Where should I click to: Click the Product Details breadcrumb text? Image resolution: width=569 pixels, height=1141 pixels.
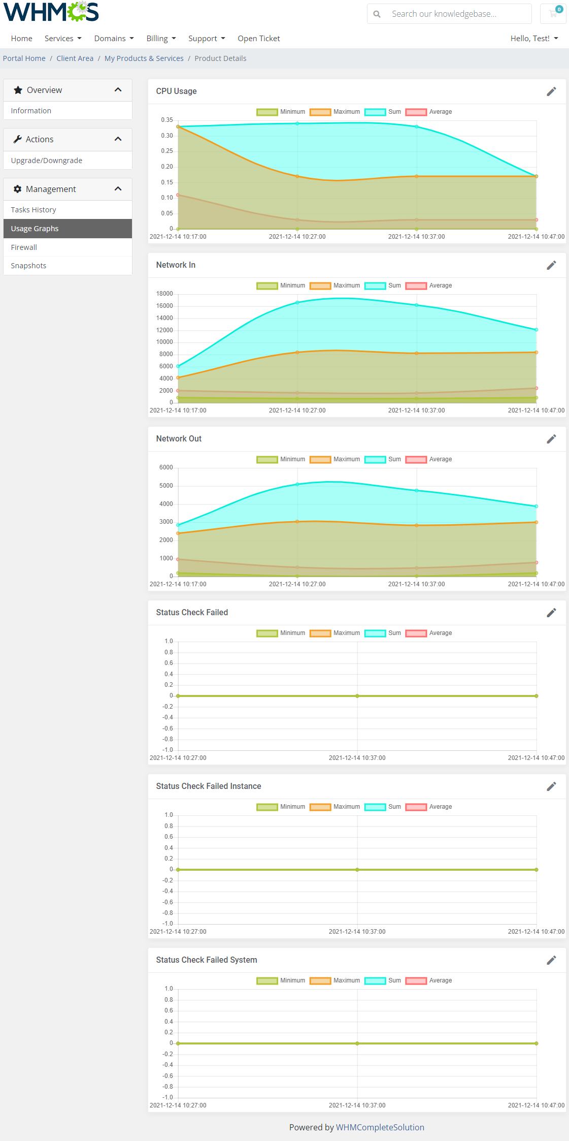(220, 58)
